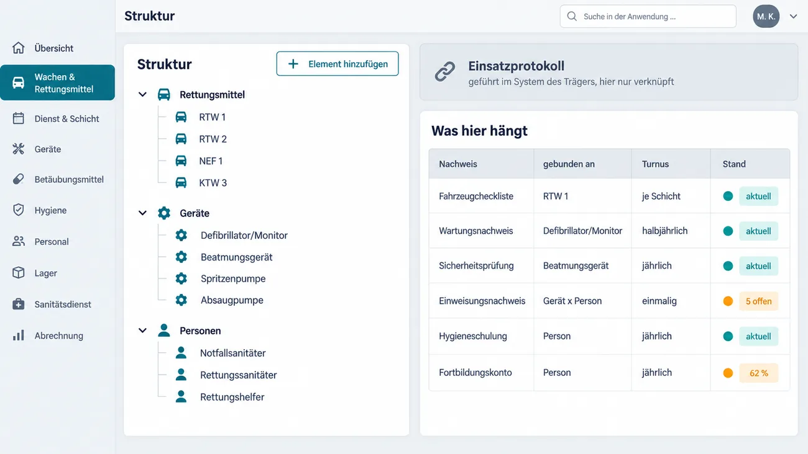Click the gear icon next to Beatmungsgerät in tree
Screen dimensions: 808x454
(181, 257)
